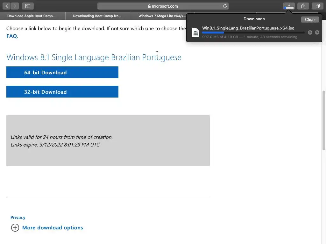Click the ISO download progress bar
The width and height of the screenshot is (326, 244).
[x=253, y=33]
